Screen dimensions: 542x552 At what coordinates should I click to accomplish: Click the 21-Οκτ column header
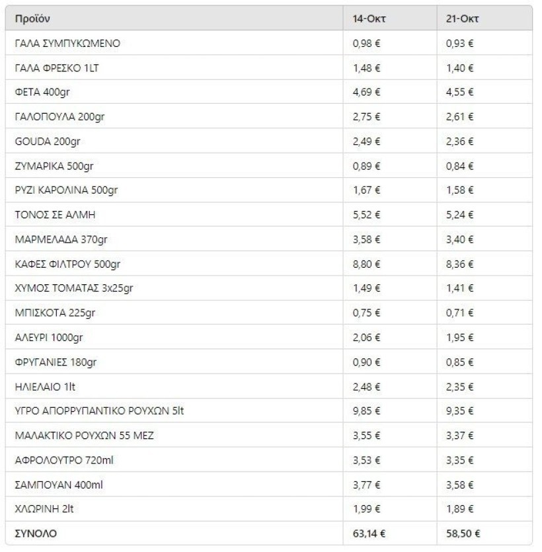tap(462, 19)
